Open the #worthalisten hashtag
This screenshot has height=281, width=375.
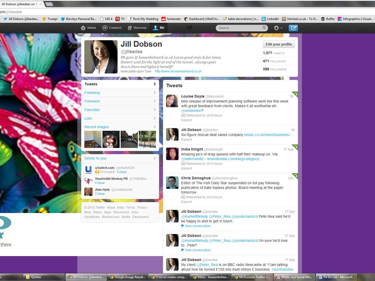(x=282, y=270)
